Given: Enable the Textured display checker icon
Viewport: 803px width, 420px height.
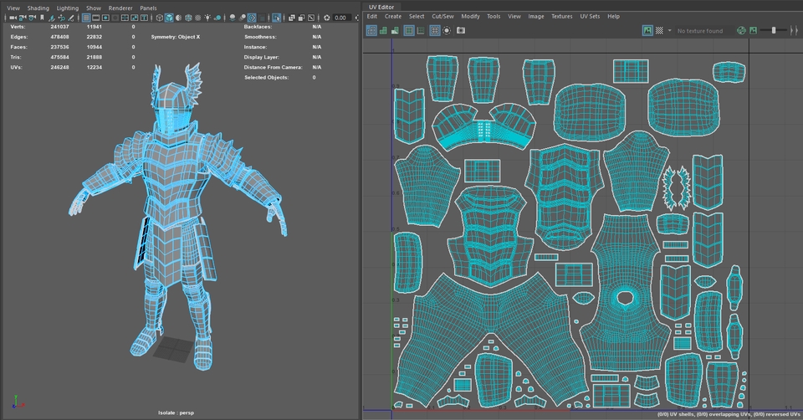Looking at the screenshot, I should point(197,18).
